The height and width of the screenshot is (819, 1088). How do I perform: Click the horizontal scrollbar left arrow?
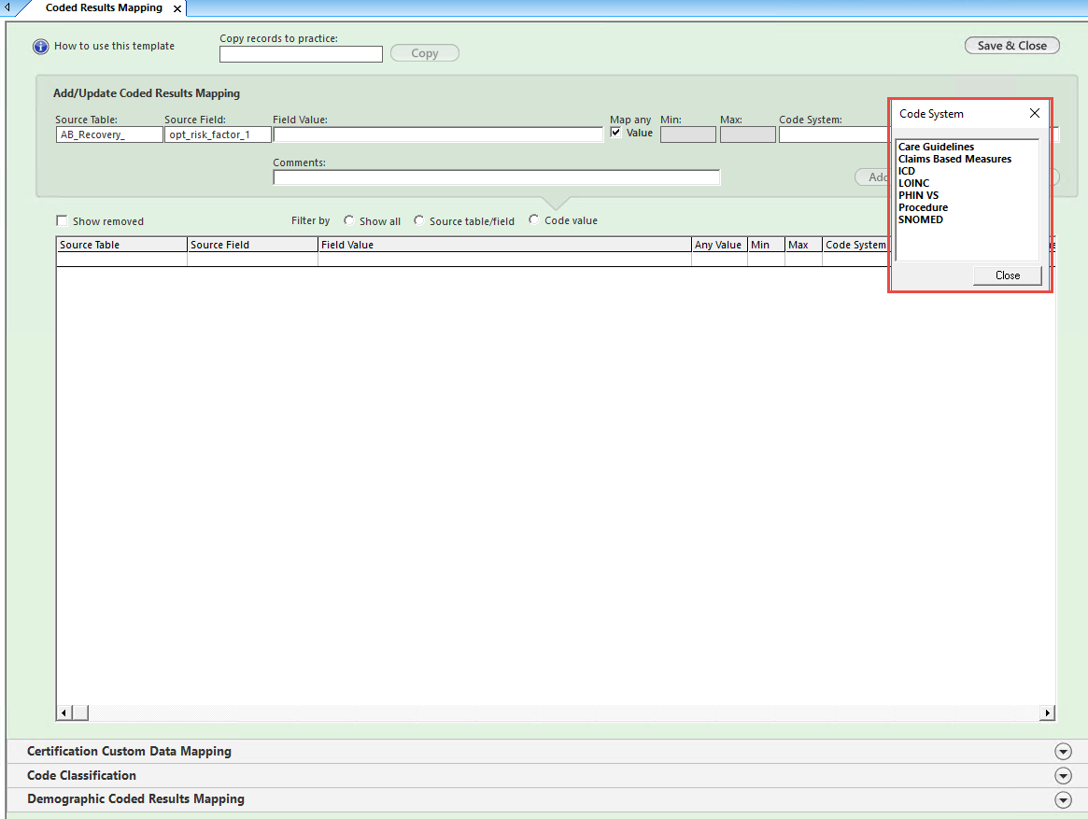pyautogui.click(x=64, y=713)
